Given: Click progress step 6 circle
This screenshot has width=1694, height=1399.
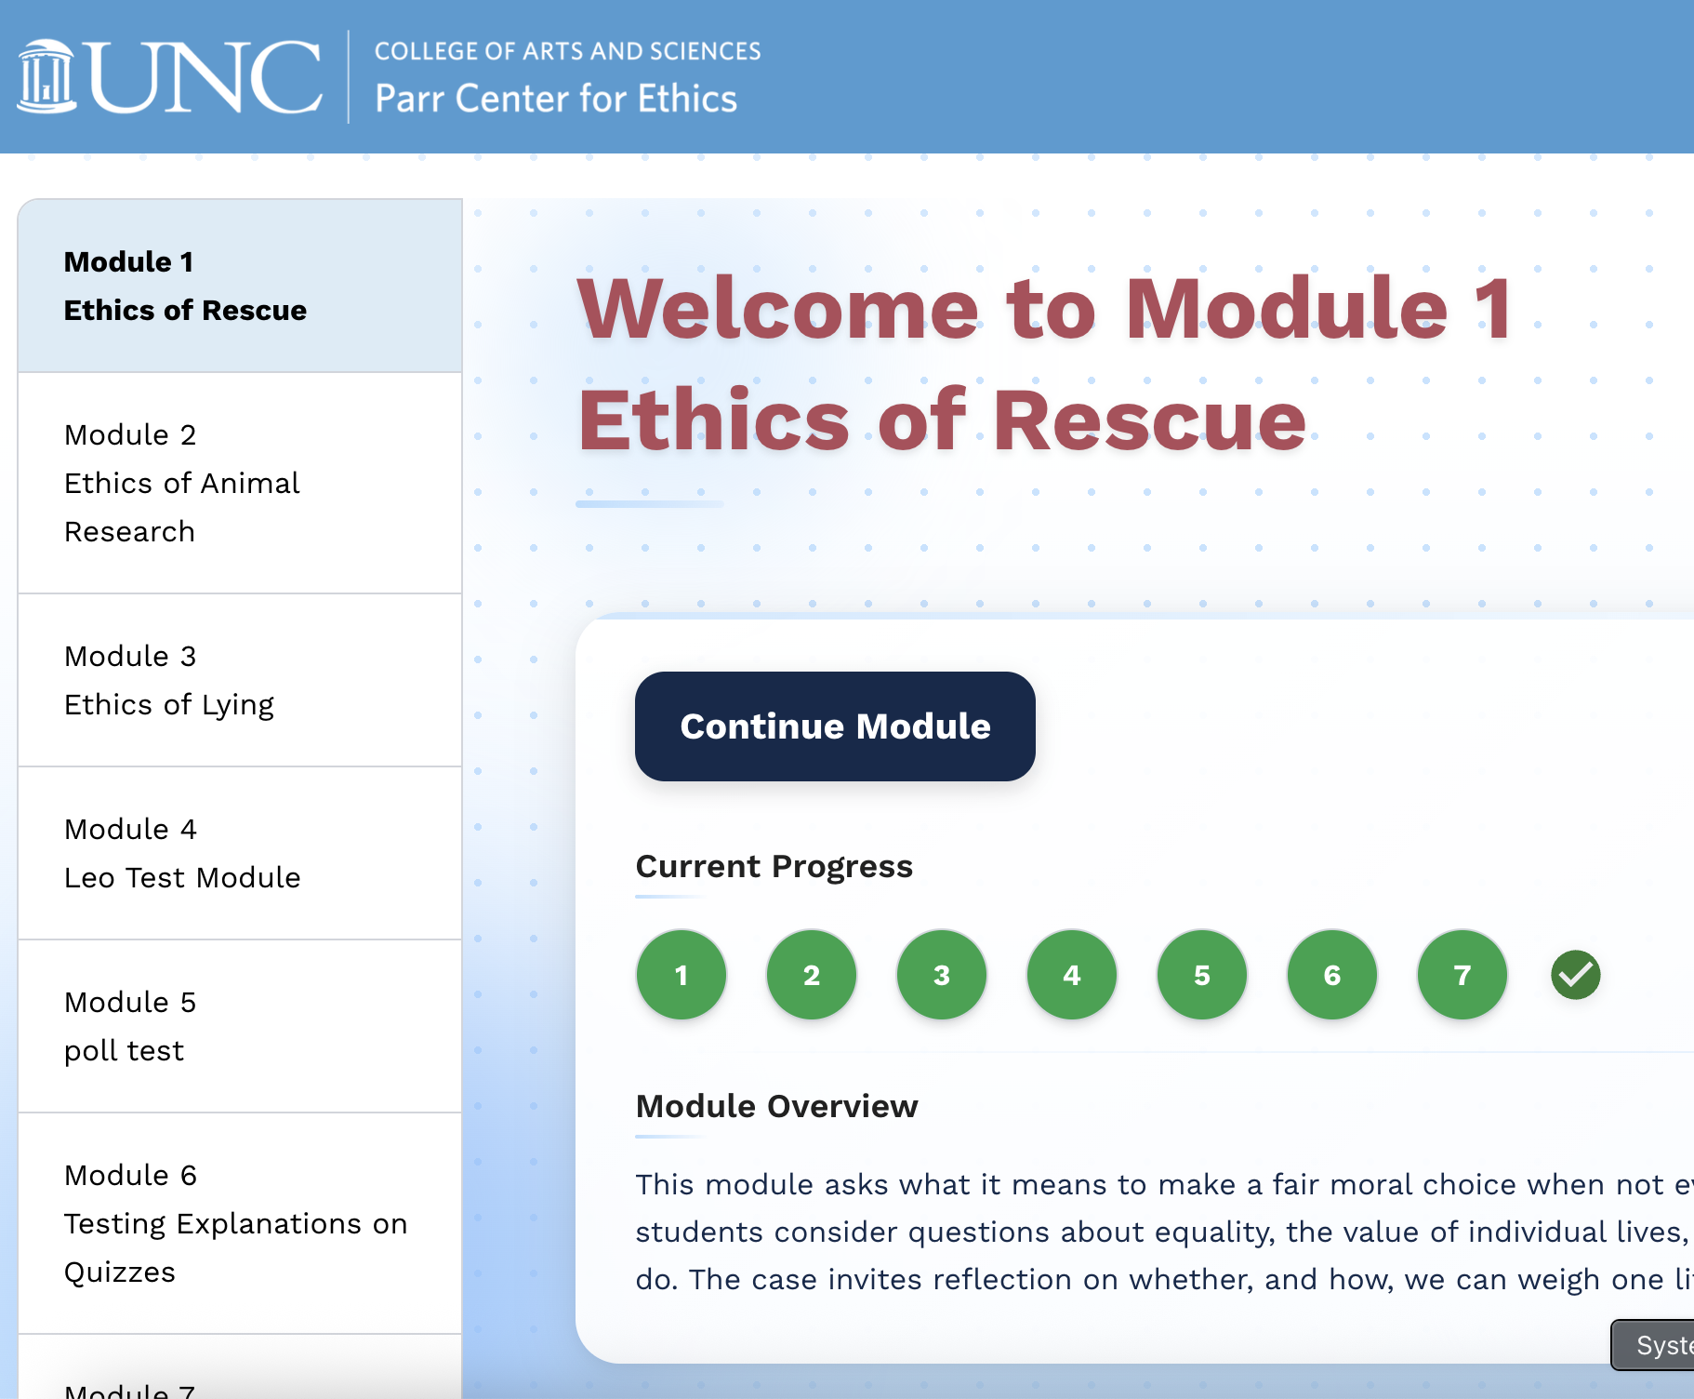Looking at the screenshot, I should click(x=1332, y=975).
